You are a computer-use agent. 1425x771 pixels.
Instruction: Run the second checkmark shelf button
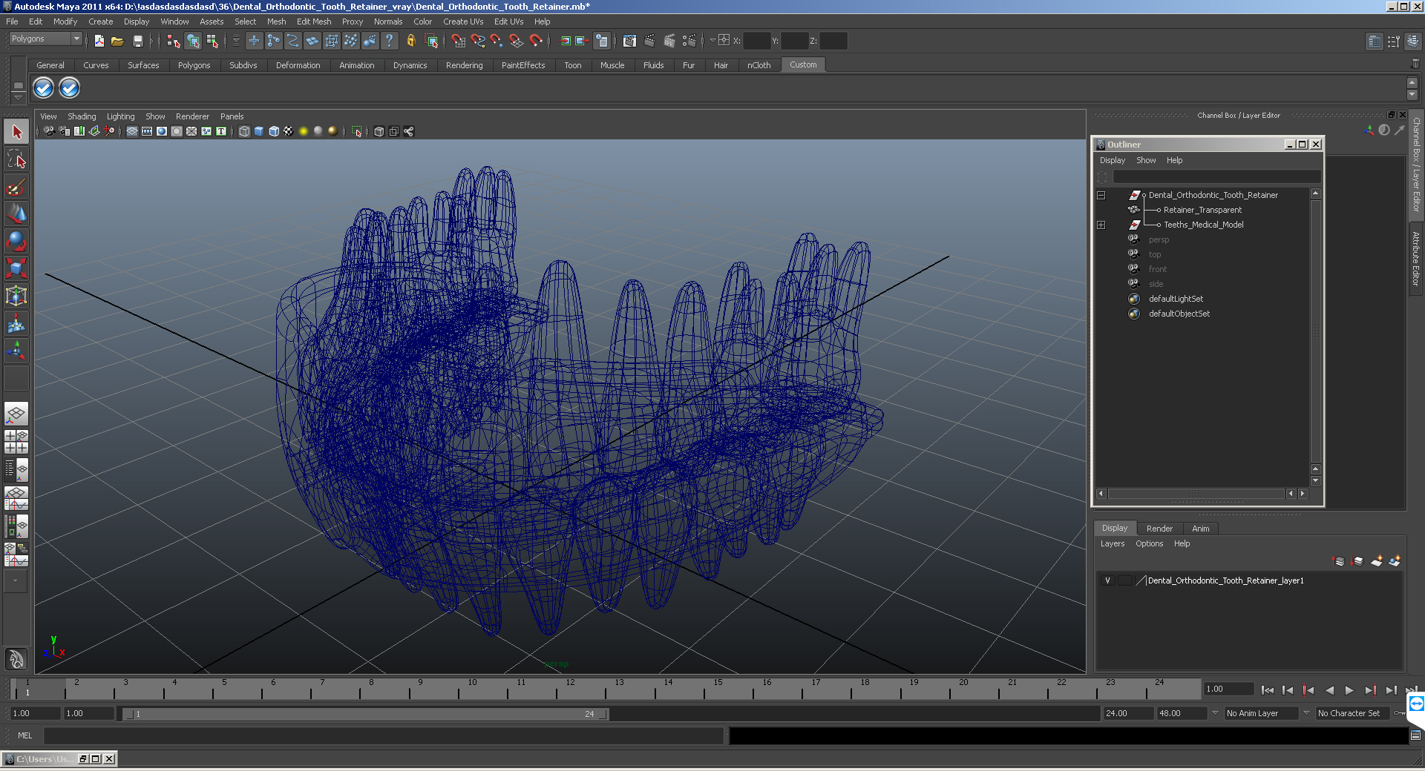coord(69,88)
